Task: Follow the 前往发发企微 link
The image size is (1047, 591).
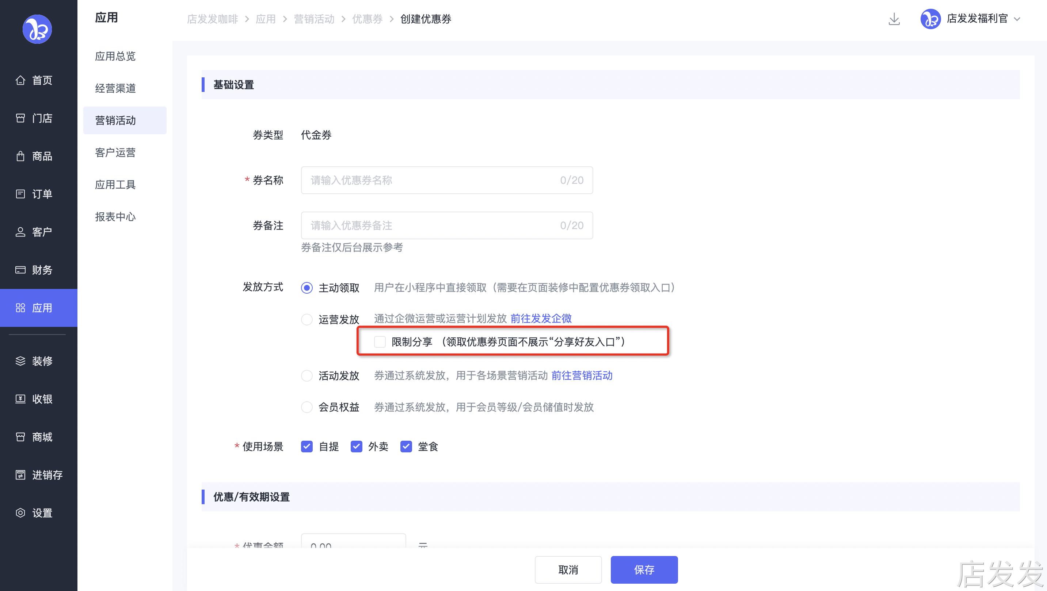Action: pos(541,318)
